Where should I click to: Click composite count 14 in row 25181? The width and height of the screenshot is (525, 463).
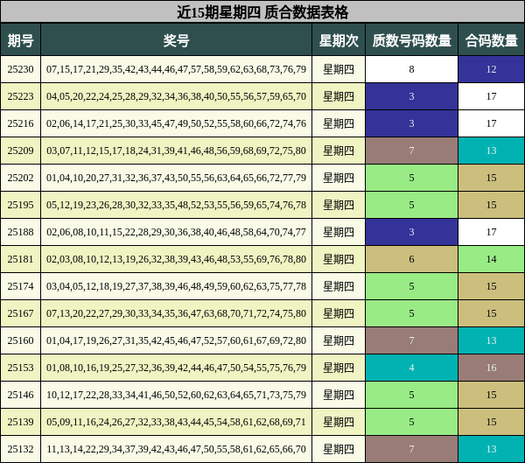pos(491,259)
